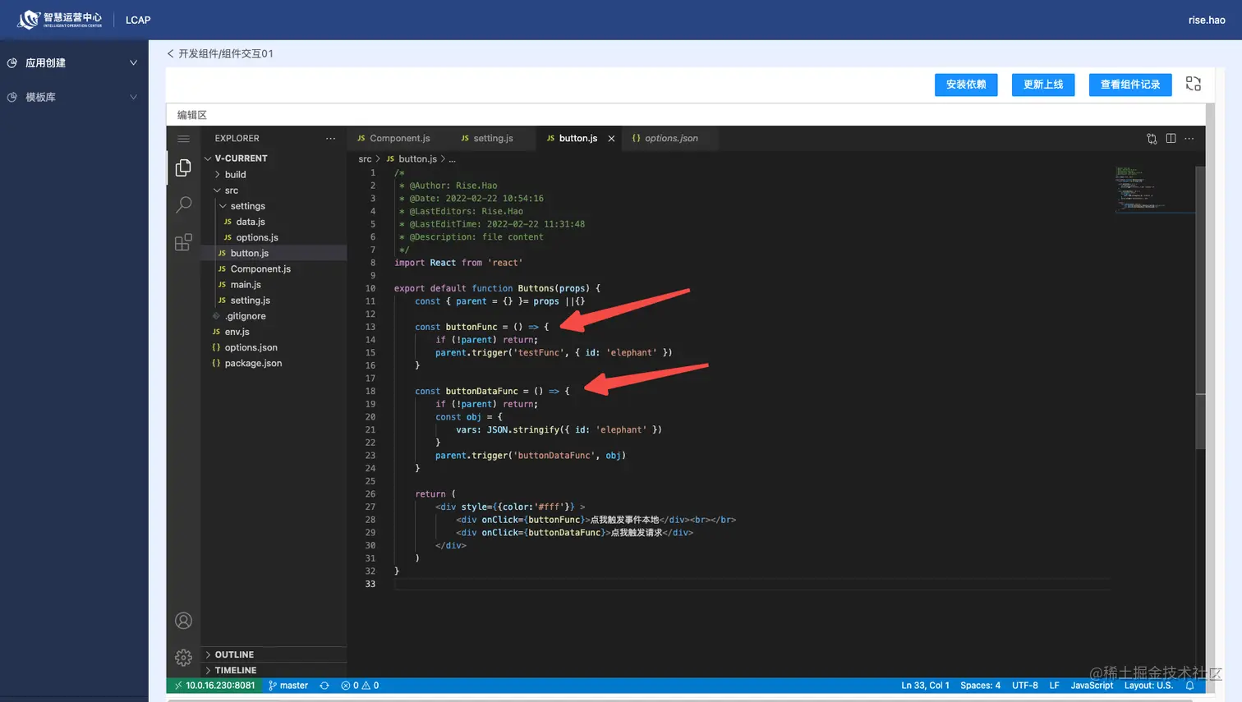
Task: Click JavaScript language mode in status bar
Action: click(x=1092, y=686)
